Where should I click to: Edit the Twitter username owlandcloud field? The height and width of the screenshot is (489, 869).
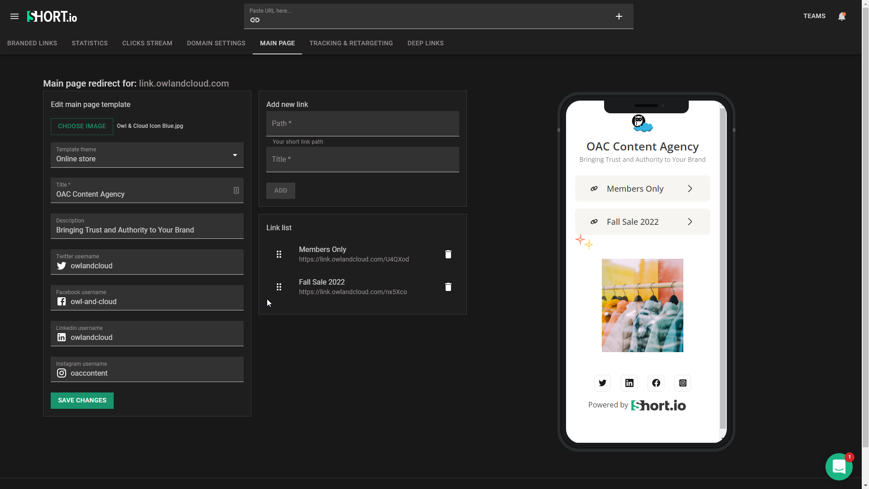click(147, 262)
